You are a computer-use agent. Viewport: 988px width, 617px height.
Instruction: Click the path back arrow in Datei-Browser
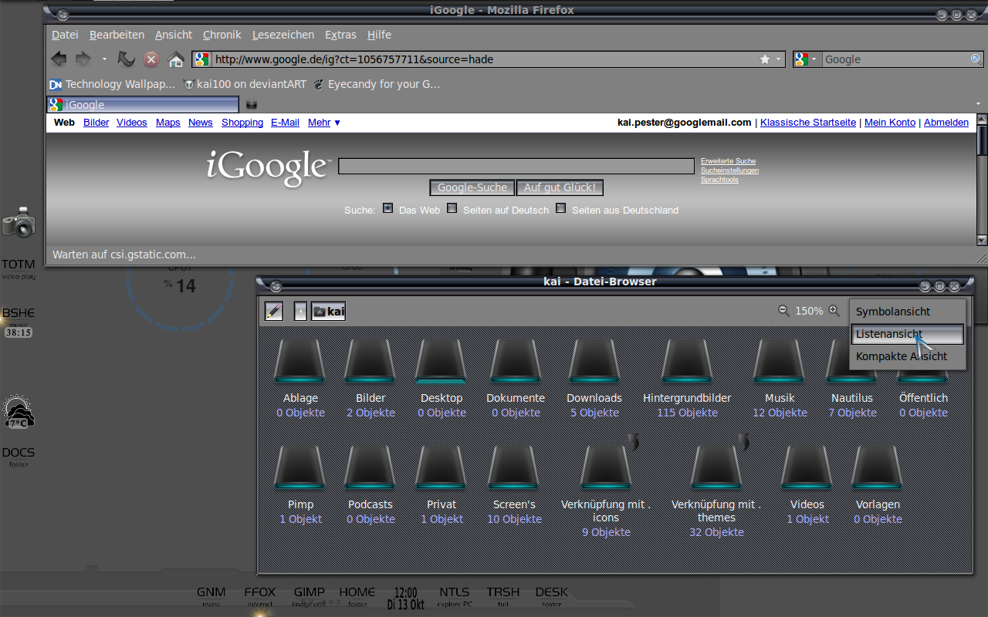(301, 311)
